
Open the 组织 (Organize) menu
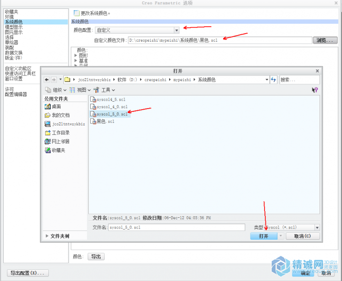55,90
